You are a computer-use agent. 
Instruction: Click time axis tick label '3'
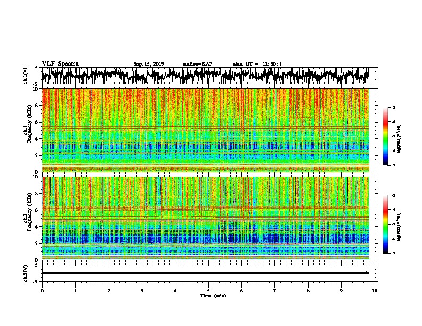142,291
